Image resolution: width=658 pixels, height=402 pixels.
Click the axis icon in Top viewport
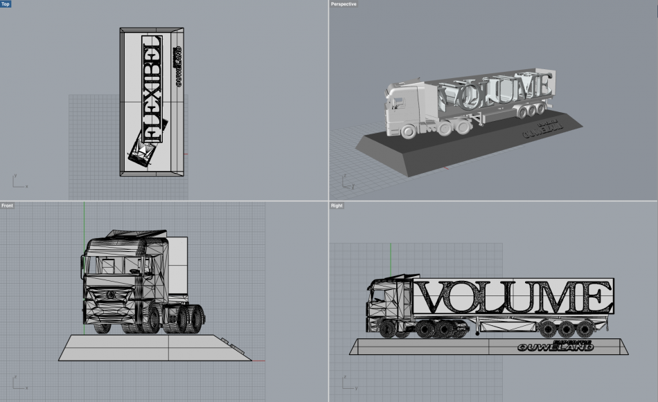[19, 181]
